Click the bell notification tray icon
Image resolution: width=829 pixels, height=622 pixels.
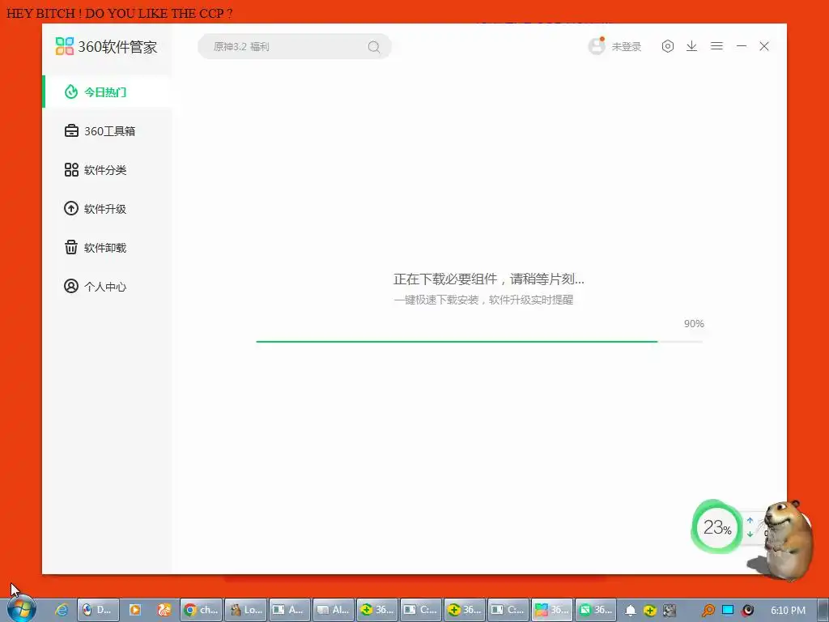coord(630,611)
